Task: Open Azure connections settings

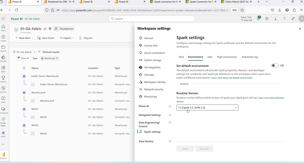Action: coord(154,53)
